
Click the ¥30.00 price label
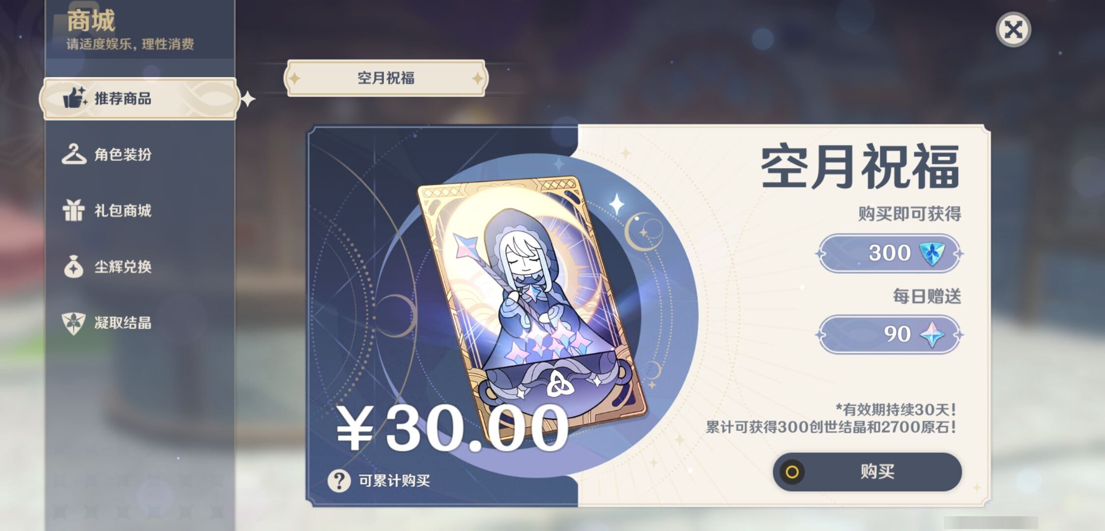[x=452, y=428]
